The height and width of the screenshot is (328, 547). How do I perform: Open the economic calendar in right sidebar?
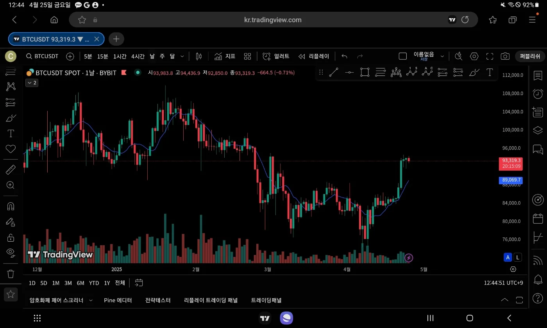(x=538, y=218)
